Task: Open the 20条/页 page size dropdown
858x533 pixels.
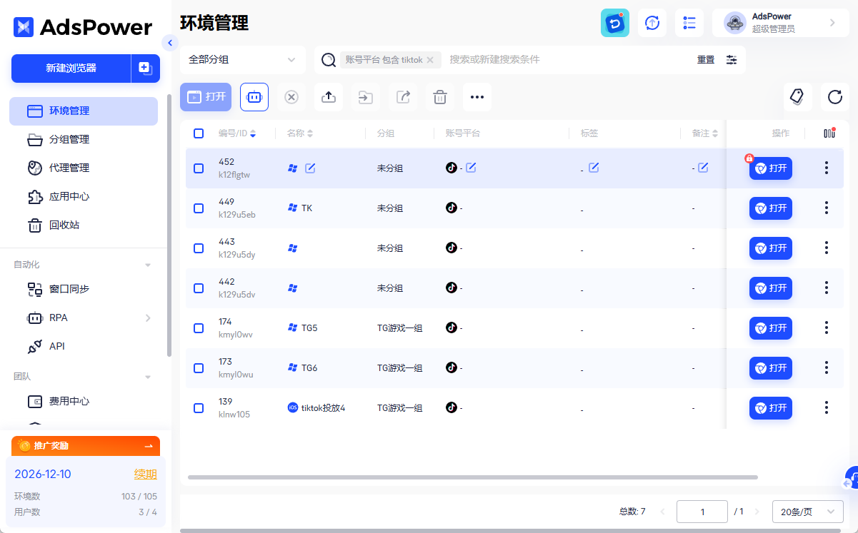Action: coord(808,512)
